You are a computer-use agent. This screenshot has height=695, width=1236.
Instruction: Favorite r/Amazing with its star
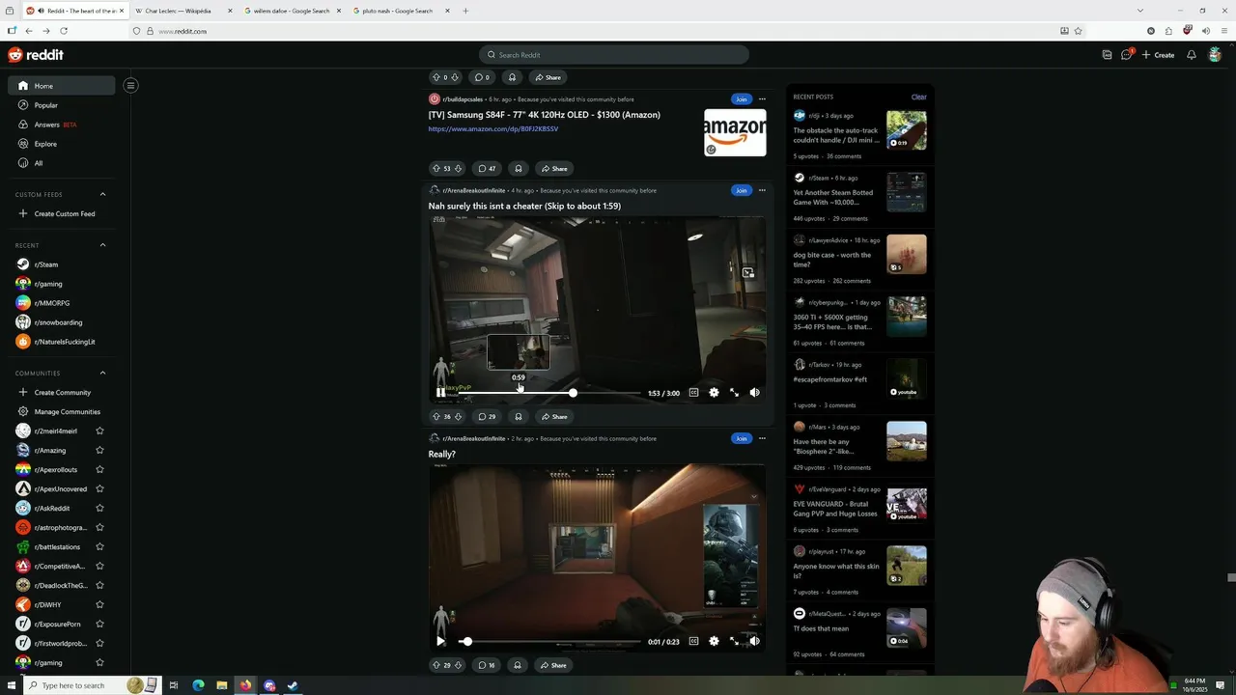tap(99, 450)
